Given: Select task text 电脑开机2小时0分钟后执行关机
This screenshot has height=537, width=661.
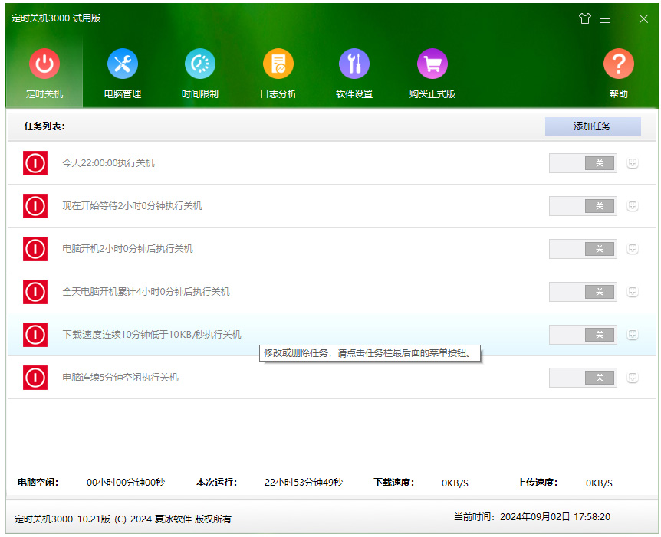Looking at the screenshot, I should (128, 249).
